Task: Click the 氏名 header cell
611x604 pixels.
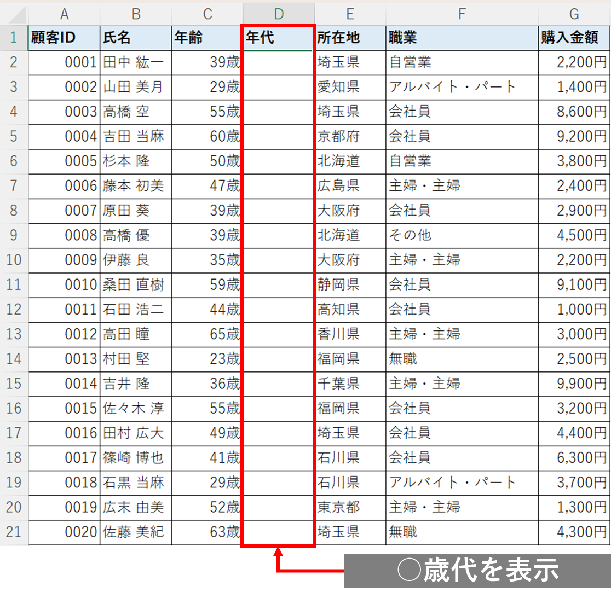Action: [x=136, y=38]
